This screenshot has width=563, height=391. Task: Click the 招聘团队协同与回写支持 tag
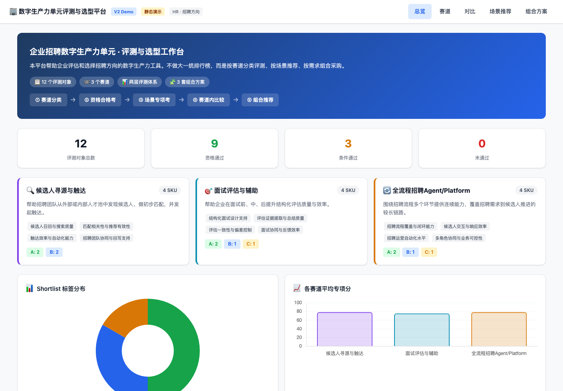point(106,238)
